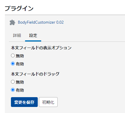The height and width of the screenshot is (113, 125).
Task: Switch to the 詳細 tab
Action: (17, 35)
